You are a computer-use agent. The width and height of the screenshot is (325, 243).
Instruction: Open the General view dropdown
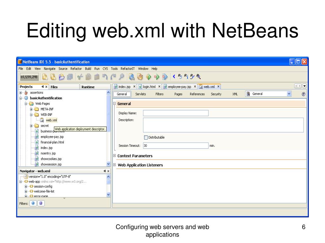(x=289, y=94)
